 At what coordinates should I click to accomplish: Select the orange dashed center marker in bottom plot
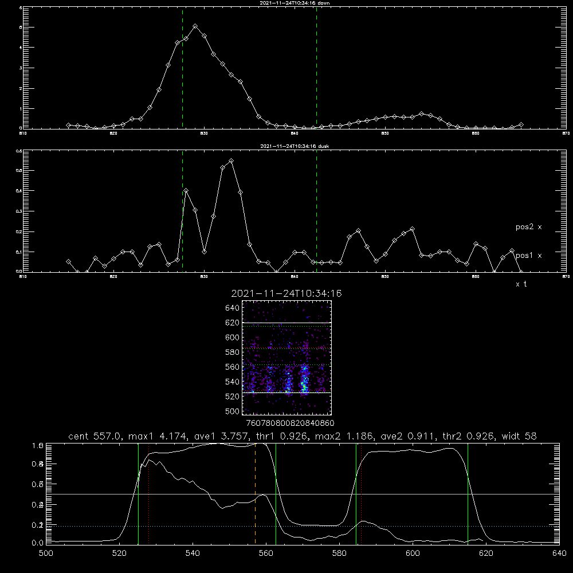click(x=255, y=493)
